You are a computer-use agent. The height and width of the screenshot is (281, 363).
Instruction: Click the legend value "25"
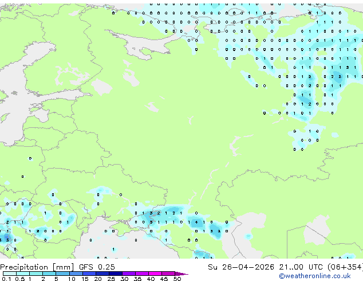111,279
